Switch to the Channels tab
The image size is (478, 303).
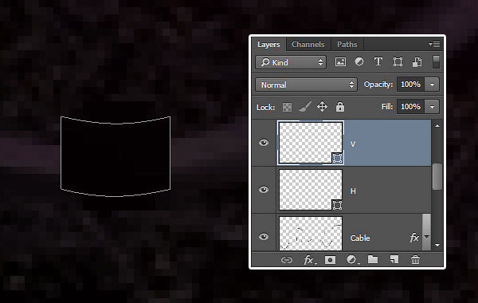[x=308, y=45]
